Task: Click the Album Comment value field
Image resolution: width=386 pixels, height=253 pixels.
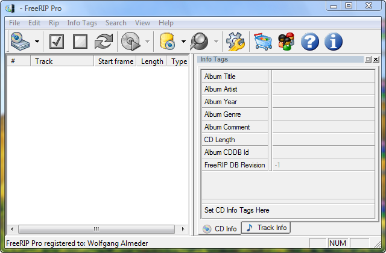Action: click(x=323, y=127)
